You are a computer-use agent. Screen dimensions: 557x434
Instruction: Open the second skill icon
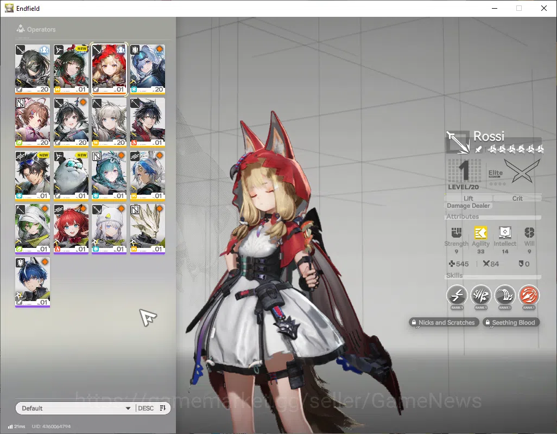(x=480, y=295)
